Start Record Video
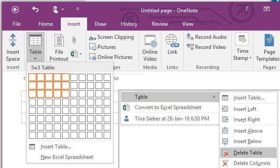Viewport: 280px width, 168px height. point(206,47)
